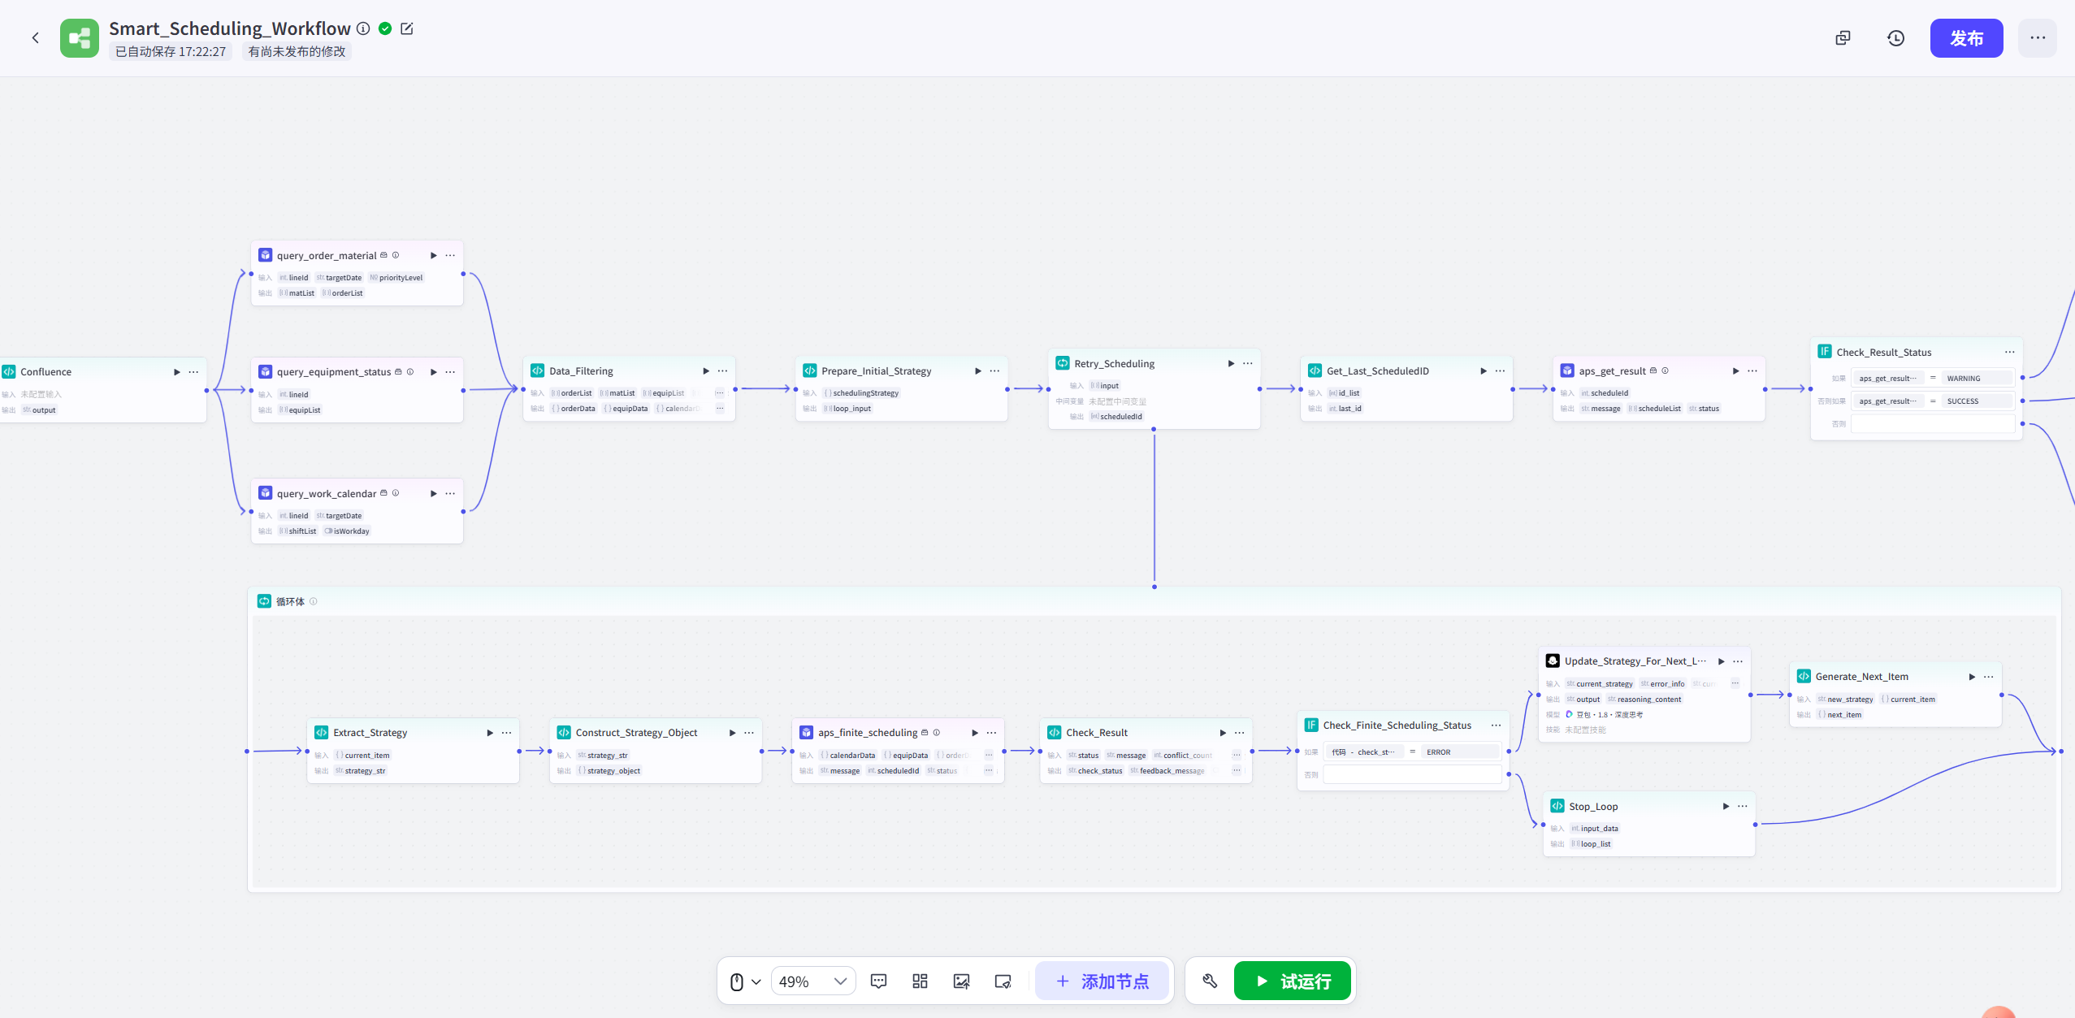
Task: Click the WARNING condition value field
Action: 1978,379
